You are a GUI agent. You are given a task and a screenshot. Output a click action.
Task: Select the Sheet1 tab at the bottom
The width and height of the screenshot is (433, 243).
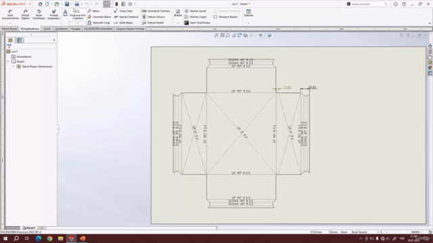tap(29, 228)
